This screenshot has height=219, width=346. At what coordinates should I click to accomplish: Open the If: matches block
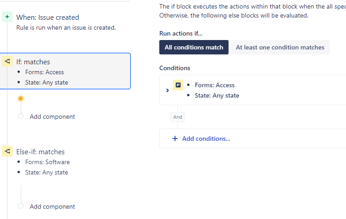pyautogui.click(x=65, y=71)
